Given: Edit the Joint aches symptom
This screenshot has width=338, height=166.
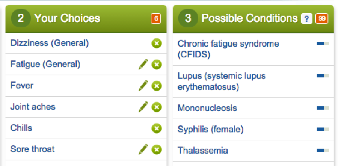Looking at the screenshot, I should pos(143,107).
